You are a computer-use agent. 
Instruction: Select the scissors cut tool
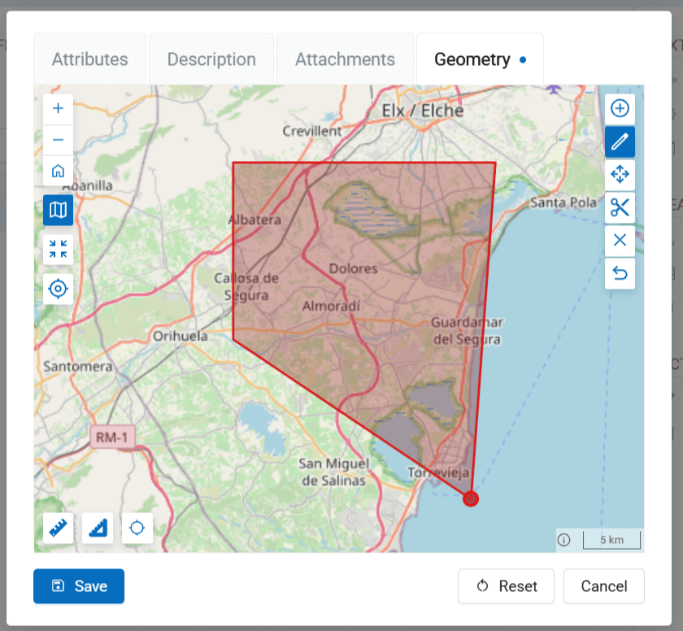(x=620, y=207)
